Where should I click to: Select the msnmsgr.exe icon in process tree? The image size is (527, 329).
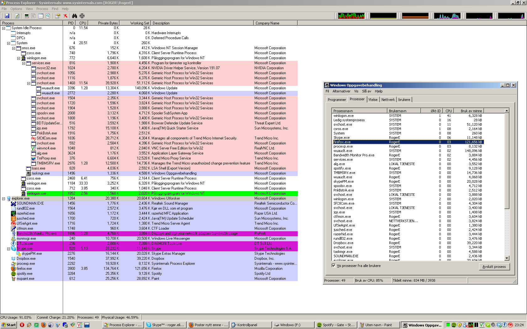click(x=13, y=238)
